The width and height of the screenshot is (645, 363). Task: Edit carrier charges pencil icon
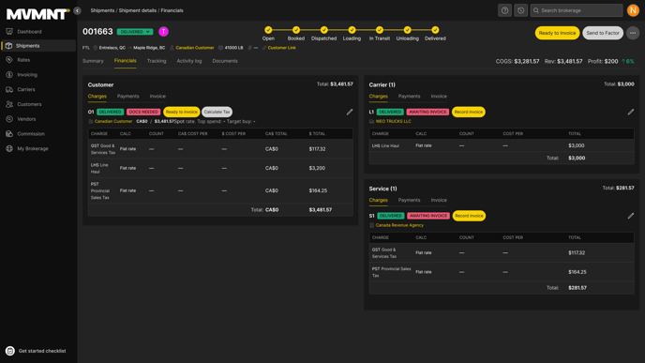[631, 112]
